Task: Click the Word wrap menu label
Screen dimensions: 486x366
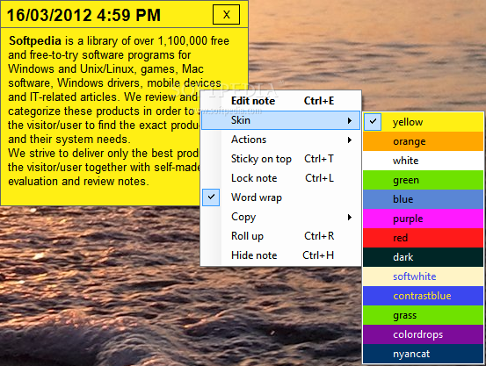Action: tap(257, 197)
